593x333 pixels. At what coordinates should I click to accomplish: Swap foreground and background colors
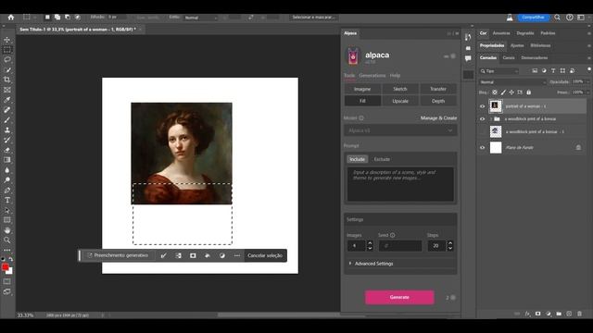(x=11, y=259)
